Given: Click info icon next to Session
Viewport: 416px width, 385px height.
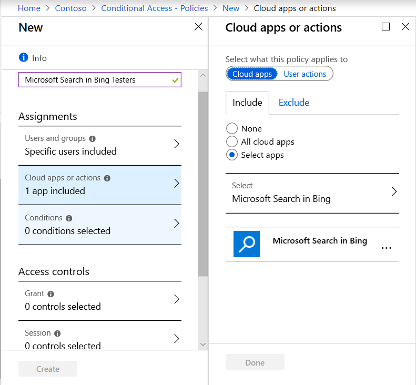Looking at the screenshot, I should (x=57, y=333).
